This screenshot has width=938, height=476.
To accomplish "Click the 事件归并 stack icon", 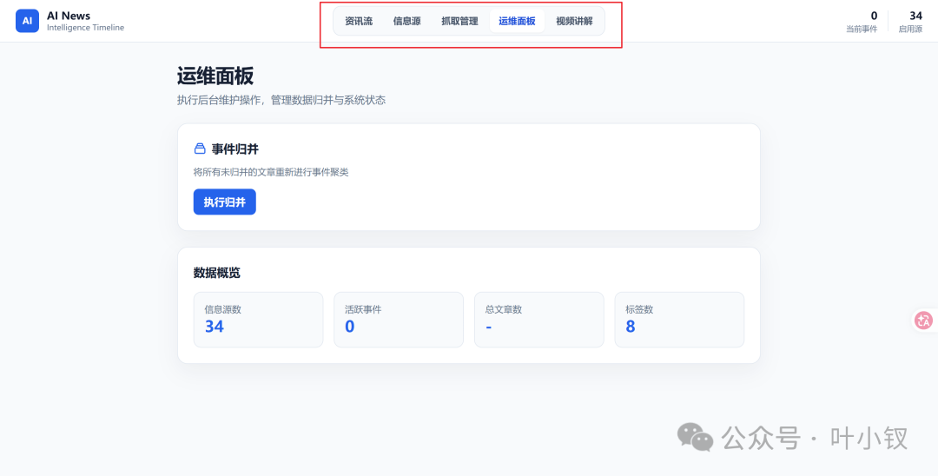I will coord(200,149).
